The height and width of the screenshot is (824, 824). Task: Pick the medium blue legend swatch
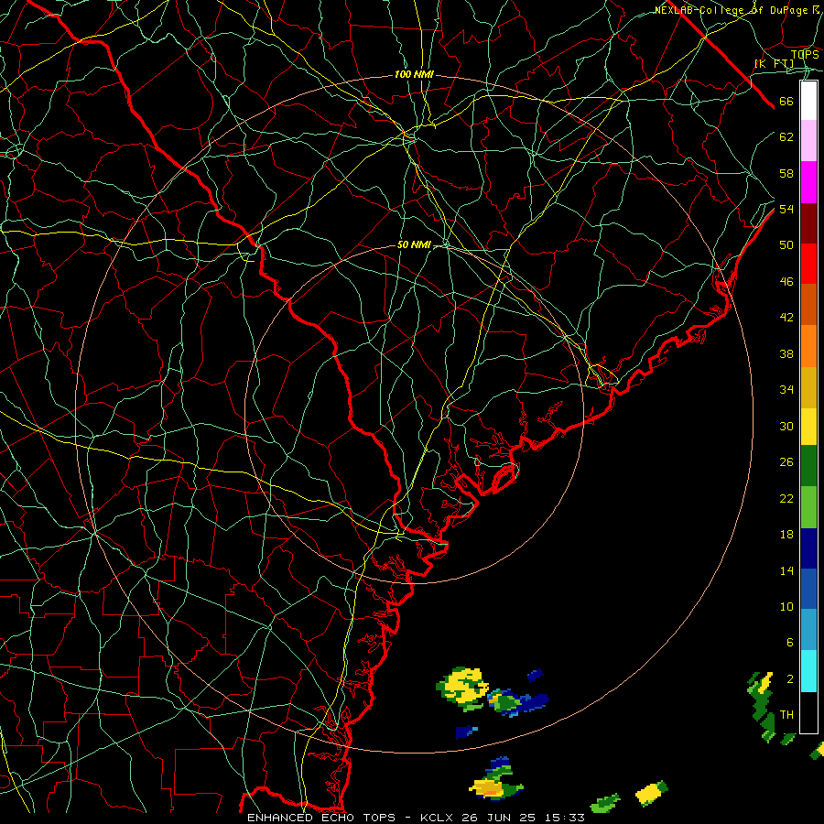[808, 589]
